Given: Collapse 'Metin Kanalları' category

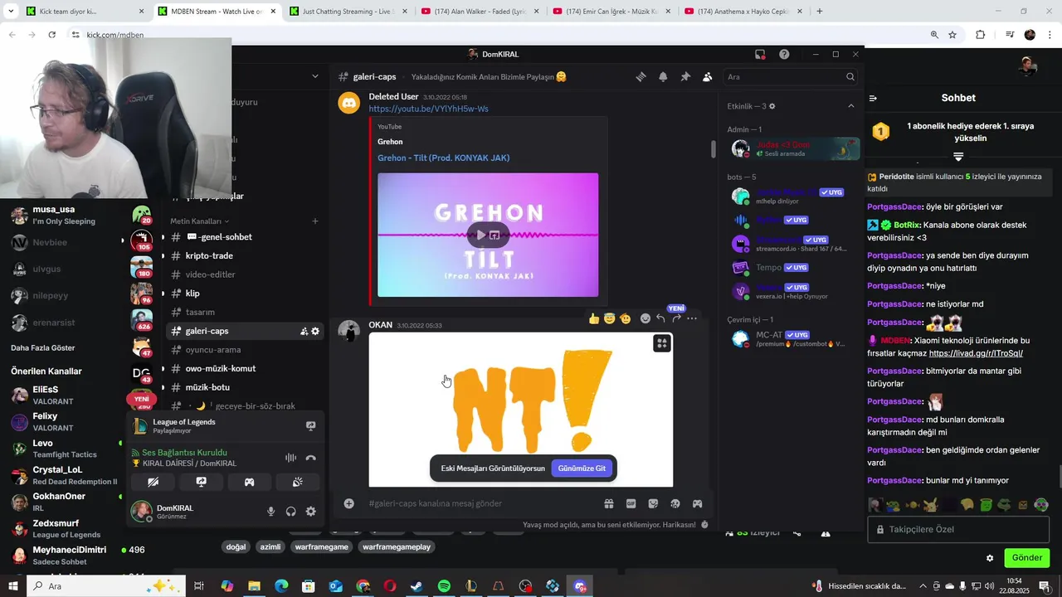Looking at the screenshot, I should pos(199,221).
